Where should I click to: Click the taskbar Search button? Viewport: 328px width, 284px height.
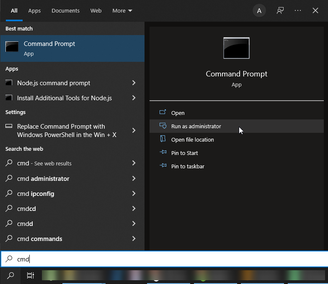(x=10, y=276)
